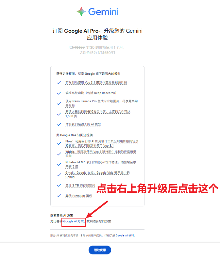
Task: Click checkmark beside Deep Research feature
Action: 59,93
